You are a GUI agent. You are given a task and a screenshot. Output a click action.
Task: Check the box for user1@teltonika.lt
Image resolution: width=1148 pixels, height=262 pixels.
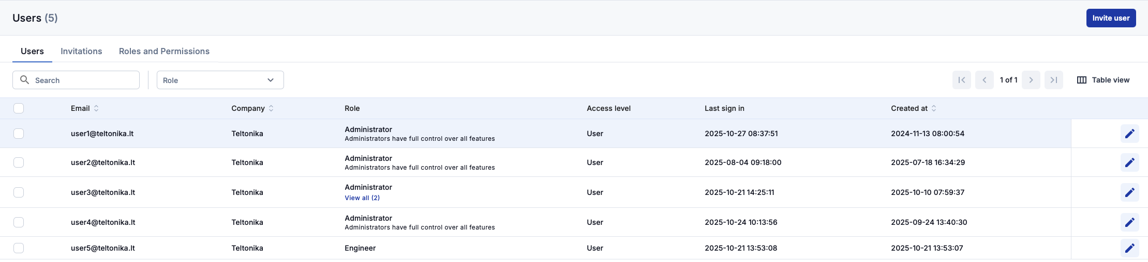(x=19, y=134)
